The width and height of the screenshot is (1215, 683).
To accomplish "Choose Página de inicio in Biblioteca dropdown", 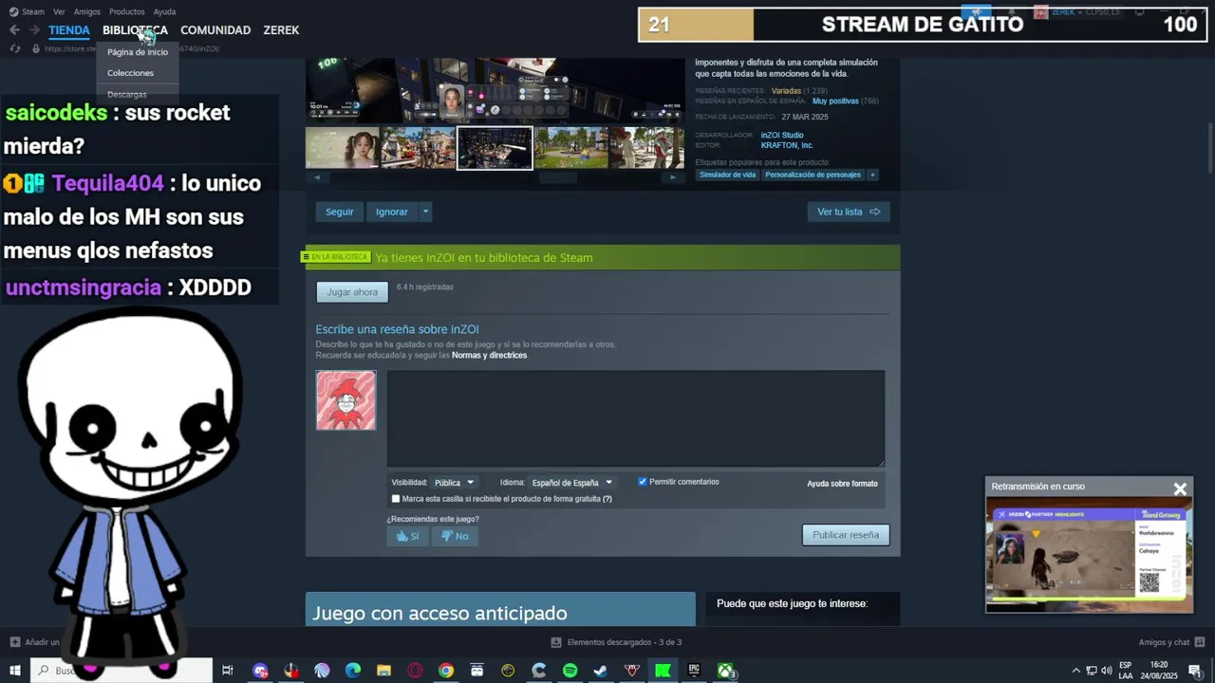I will tap(138, 52).
